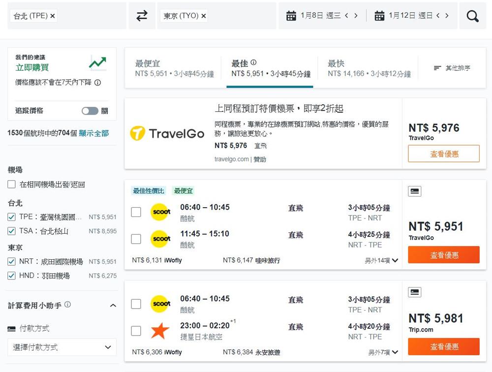
Task: Click the magnifier search button
Action: [472, 16]
